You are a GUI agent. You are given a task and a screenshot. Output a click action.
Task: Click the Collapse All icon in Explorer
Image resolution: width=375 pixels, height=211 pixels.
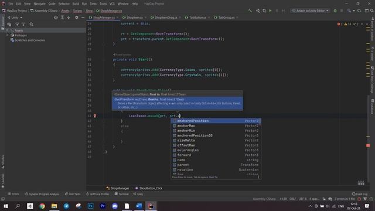[69, 18]
